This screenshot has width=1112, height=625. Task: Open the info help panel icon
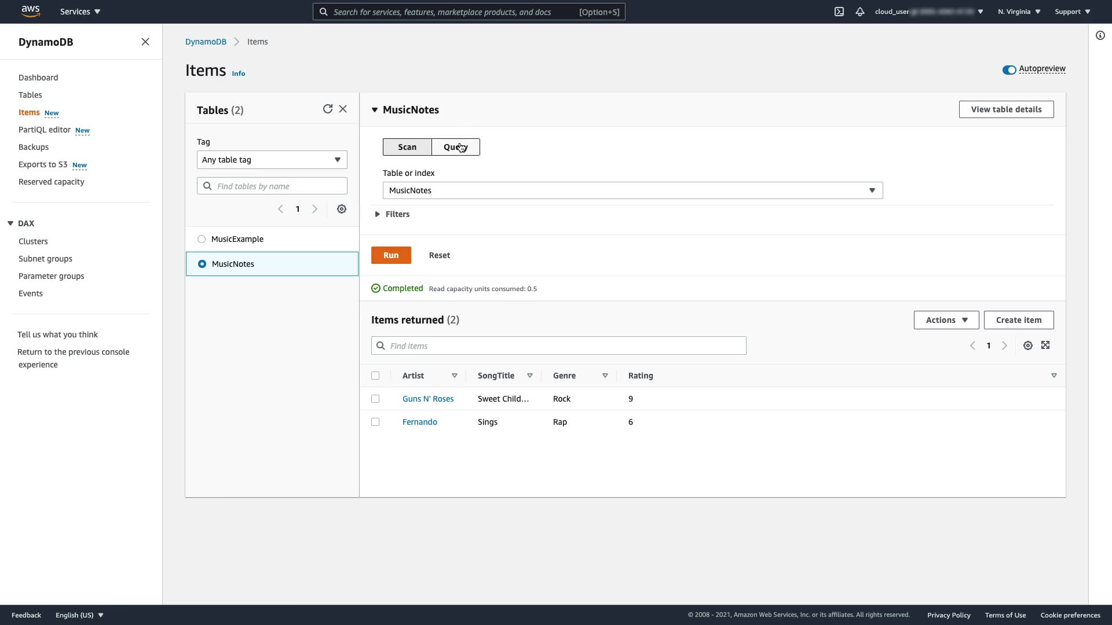point(1100,35)
